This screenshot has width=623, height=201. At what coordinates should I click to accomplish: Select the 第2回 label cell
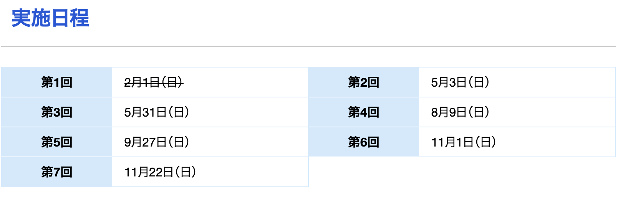click(x=363, y=82)
